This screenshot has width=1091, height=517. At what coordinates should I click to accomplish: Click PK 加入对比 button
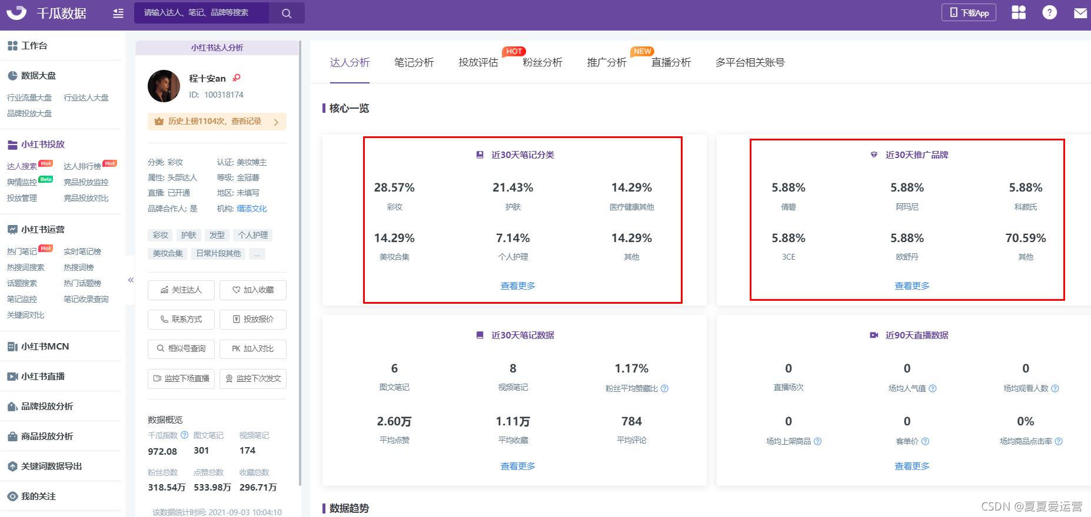253,348
